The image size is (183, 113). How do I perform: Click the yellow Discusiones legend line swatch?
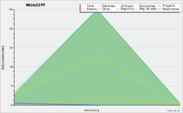tap(136, 6)
